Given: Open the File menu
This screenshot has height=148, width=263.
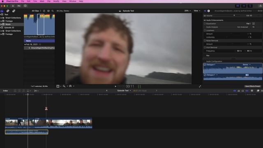Looking at the screenshot, I should [x=23, y=1].
